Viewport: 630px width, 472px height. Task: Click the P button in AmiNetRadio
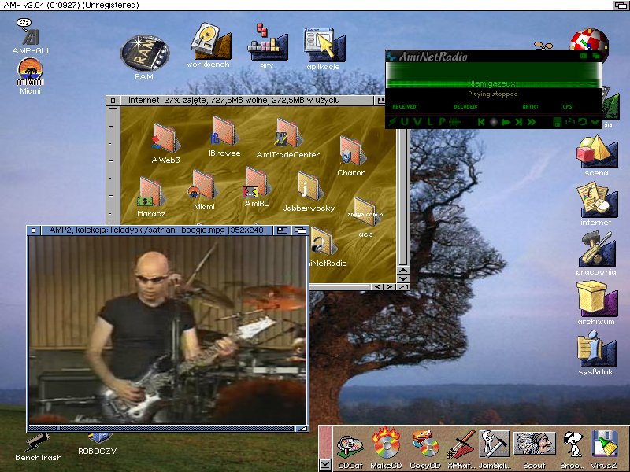442,122
